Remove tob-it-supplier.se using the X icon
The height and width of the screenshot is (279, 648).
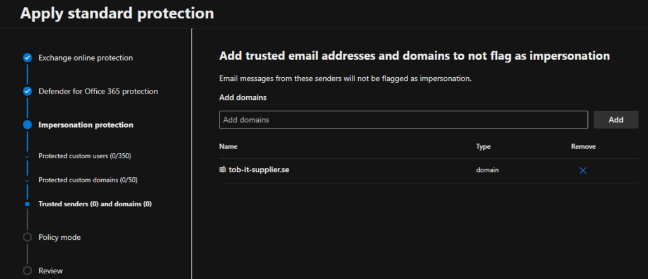click(x=583, y=170)
